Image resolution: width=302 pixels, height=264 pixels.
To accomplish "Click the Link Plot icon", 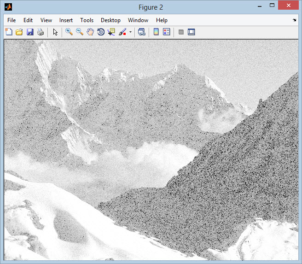I will 142,32.
